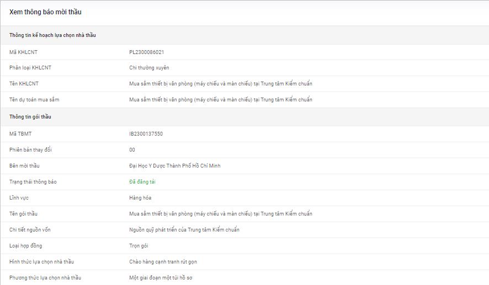The width and height of the screenshot is (489, 285).
Task: Select the KHLCNT code PL2300086021
Action: coord(146,52)
